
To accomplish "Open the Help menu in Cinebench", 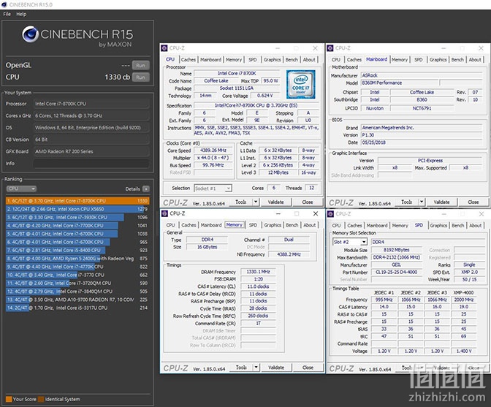I will [x=21, y=14].
